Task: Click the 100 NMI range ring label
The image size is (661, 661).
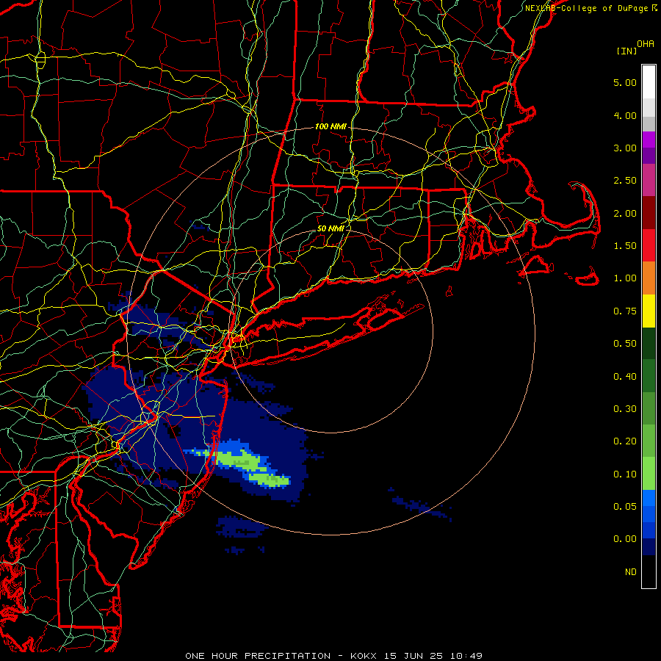Action: tap(330, 126)
